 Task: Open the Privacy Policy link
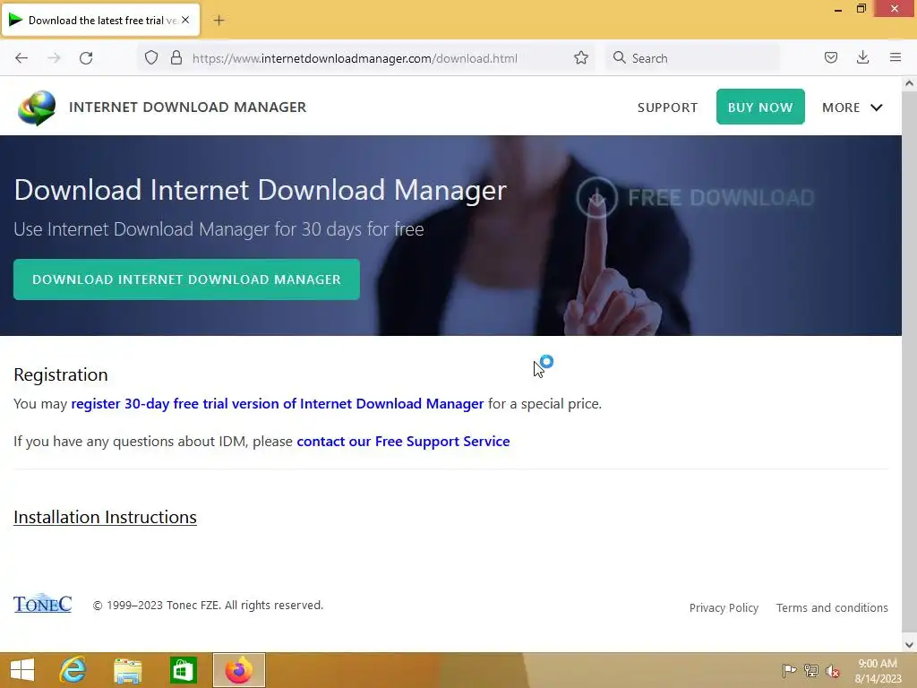(x=724, y=608)
